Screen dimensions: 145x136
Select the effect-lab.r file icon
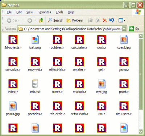tap(57, 61)
